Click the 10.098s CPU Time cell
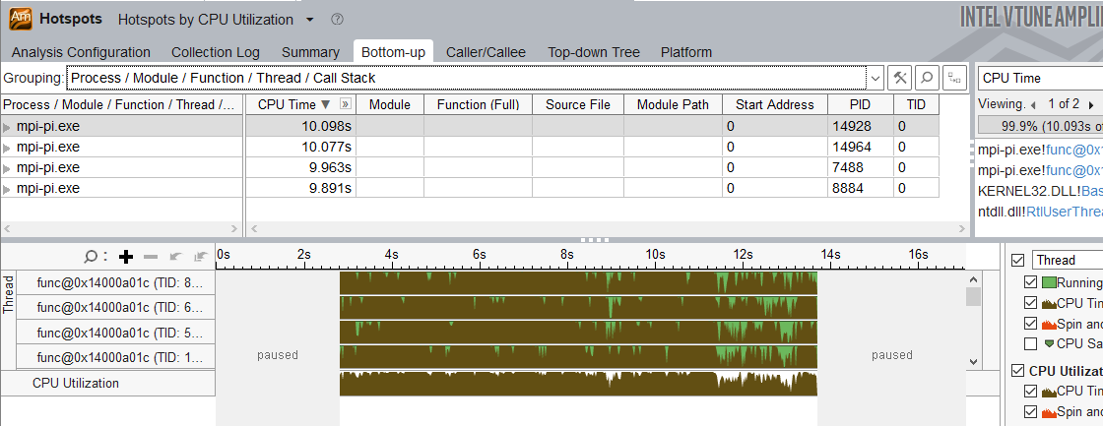This screenshot has height=426, width=1103. 300,127
